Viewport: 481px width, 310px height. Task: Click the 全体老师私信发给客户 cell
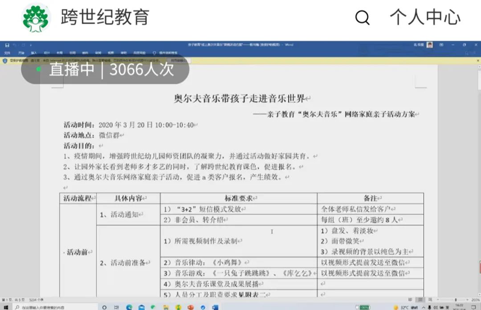click(x=370, y=209)
